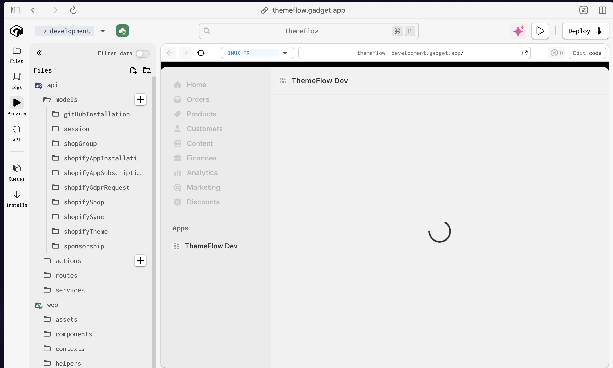Open the preview URL in a new tab icon
This screenshot has height=368, width=613.
click(525, 53)
